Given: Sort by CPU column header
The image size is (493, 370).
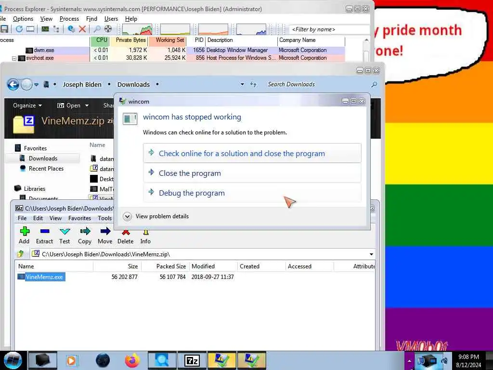Looking at the screenshot, I should pyautogui.click(x=99, y=40).
